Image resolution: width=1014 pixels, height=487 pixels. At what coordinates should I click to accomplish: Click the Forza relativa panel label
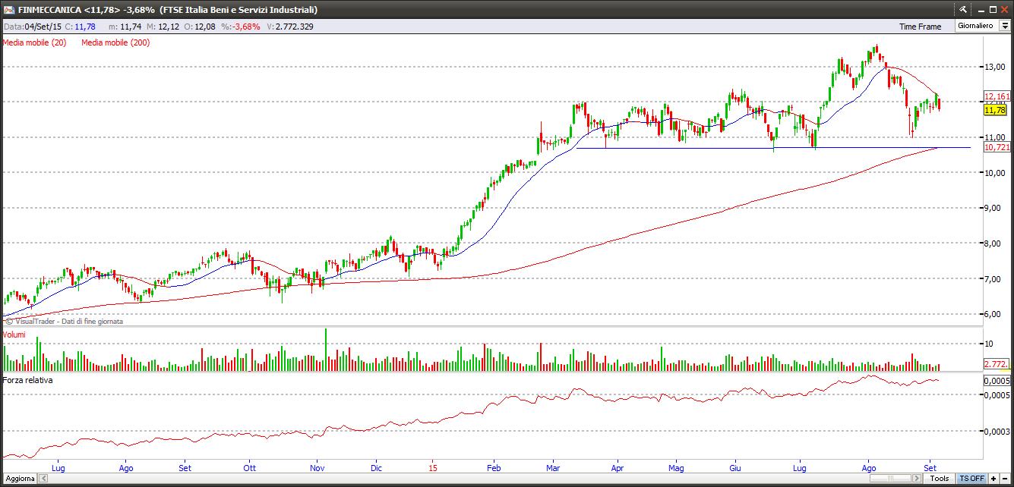point(27,380)
